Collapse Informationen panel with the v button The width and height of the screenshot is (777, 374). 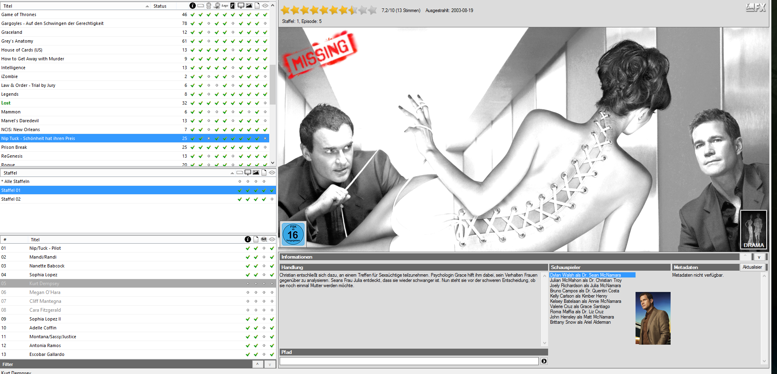pyautogui.click(x=759, y=257)
